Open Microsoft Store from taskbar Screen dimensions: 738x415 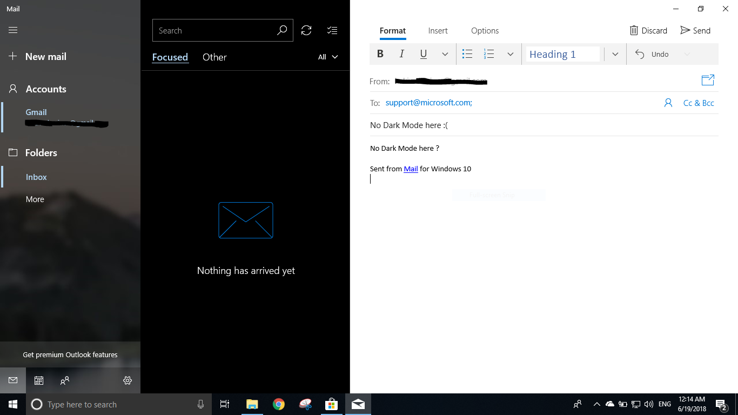tap(331, 404)
